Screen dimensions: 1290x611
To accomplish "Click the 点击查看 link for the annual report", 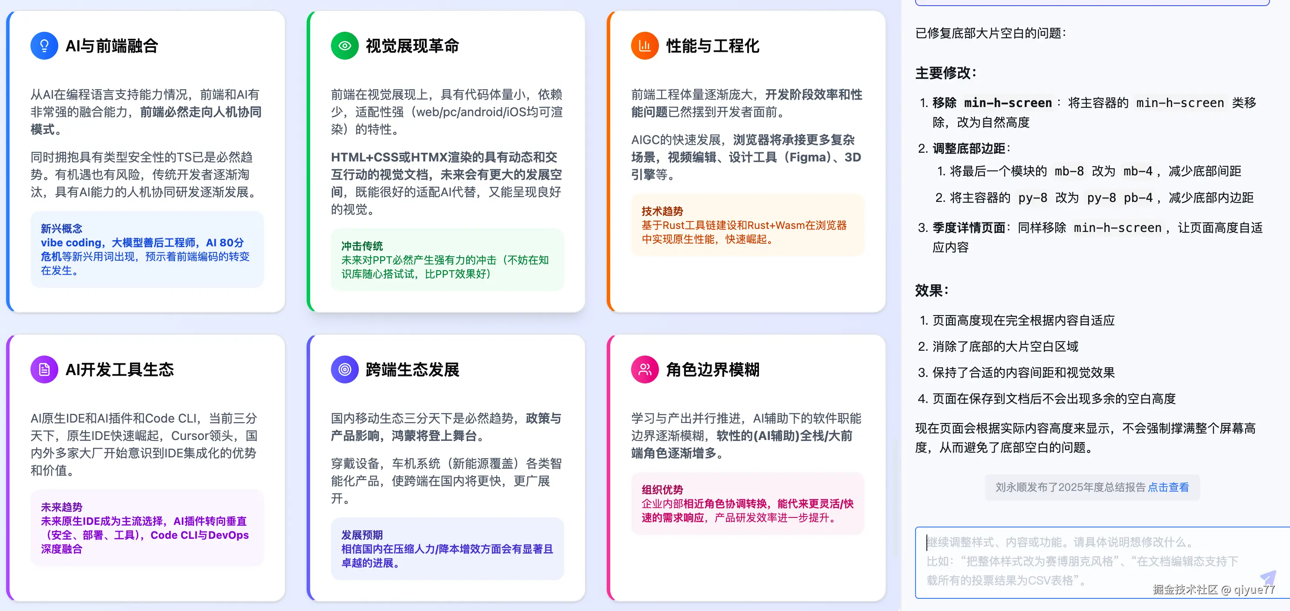I will click(x=1168, y=487).
